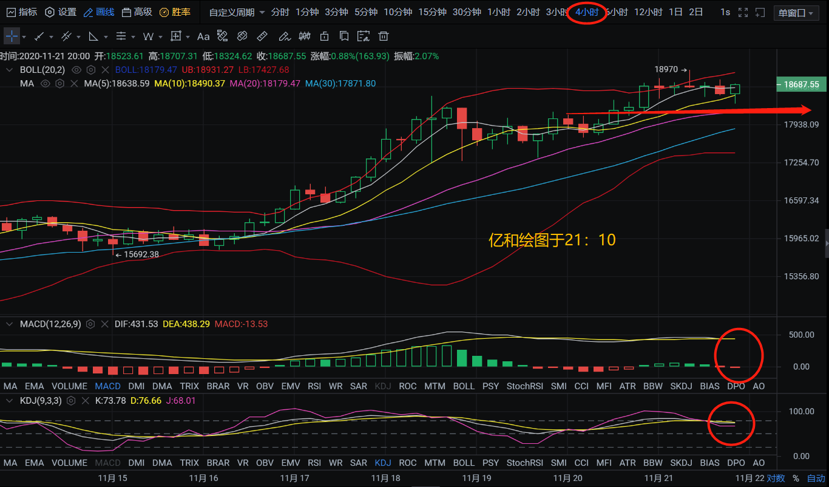Remove the MACD indicator with X

coord(104,324)
